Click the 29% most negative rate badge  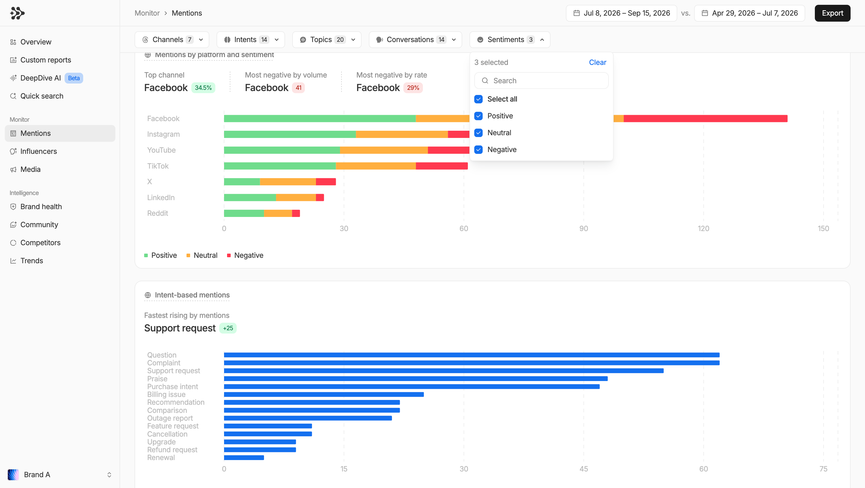click(413, 88)
